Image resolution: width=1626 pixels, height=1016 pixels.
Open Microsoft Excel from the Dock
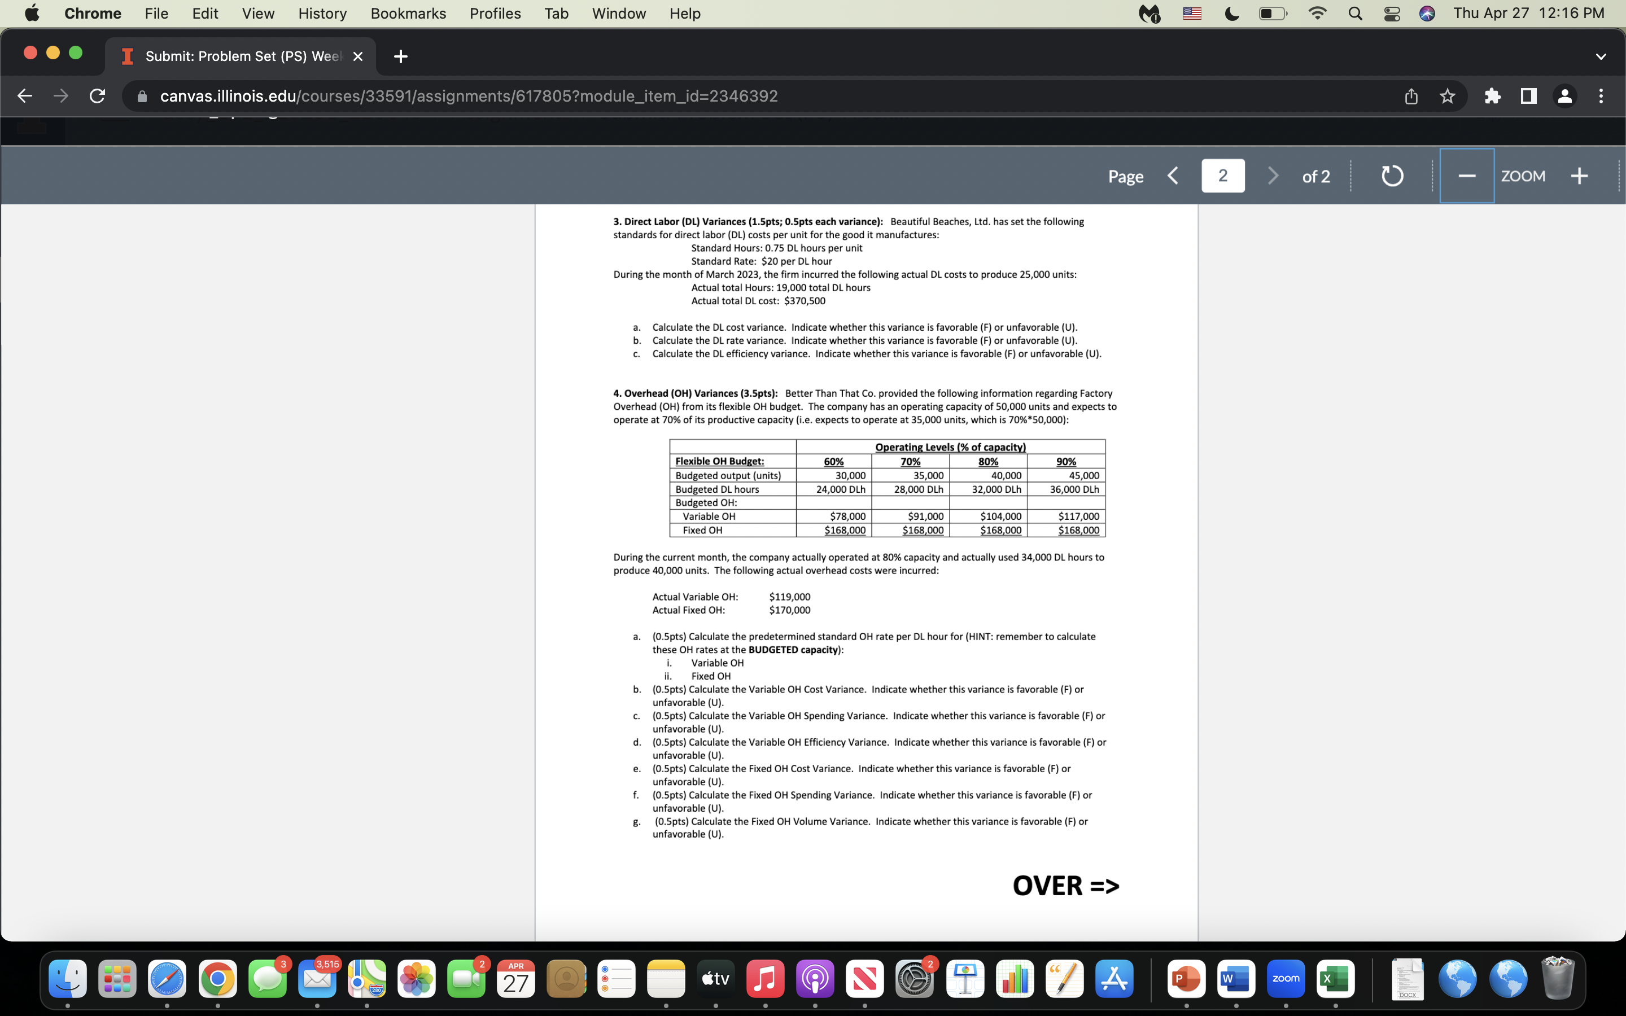click(x=1336, y=979)
